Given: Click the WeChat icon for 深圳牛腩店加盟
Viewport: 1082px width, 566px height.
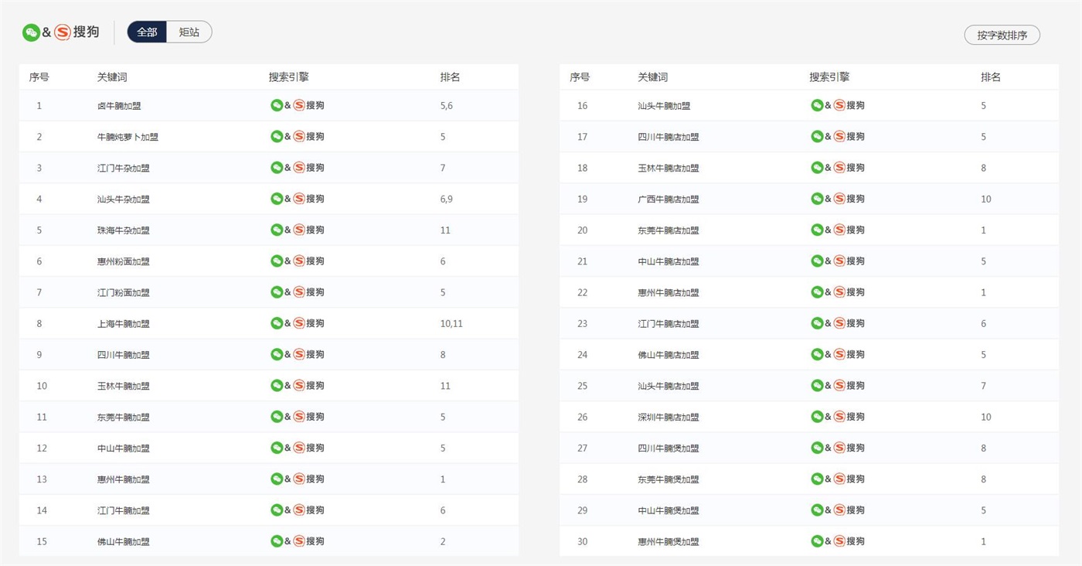Looking at the screenshot, I should (817, 417).
